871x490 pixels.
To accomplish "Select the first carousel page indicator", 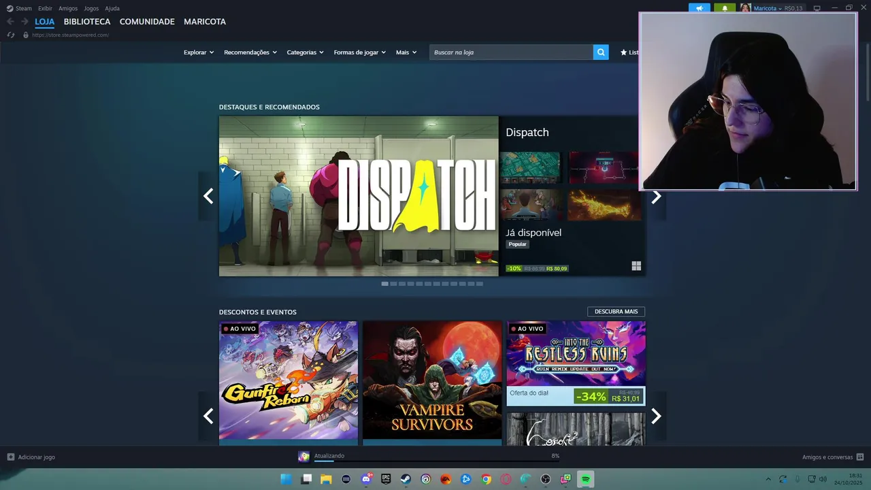I will pos(384,284).
